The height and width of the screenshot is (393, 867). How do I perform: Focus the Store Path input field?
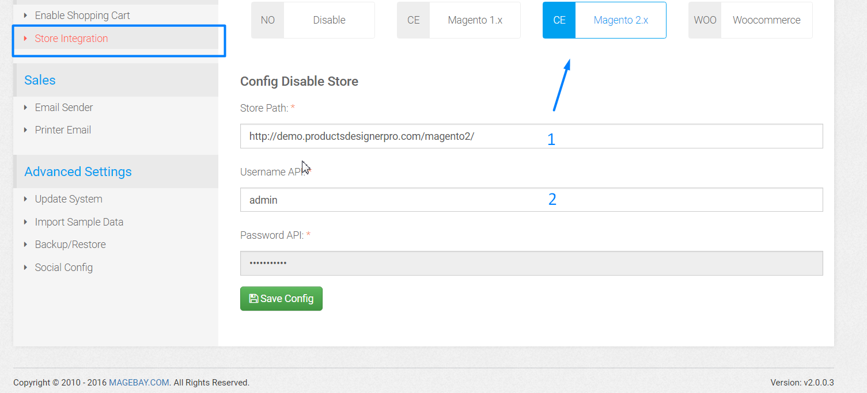point(531,136)
